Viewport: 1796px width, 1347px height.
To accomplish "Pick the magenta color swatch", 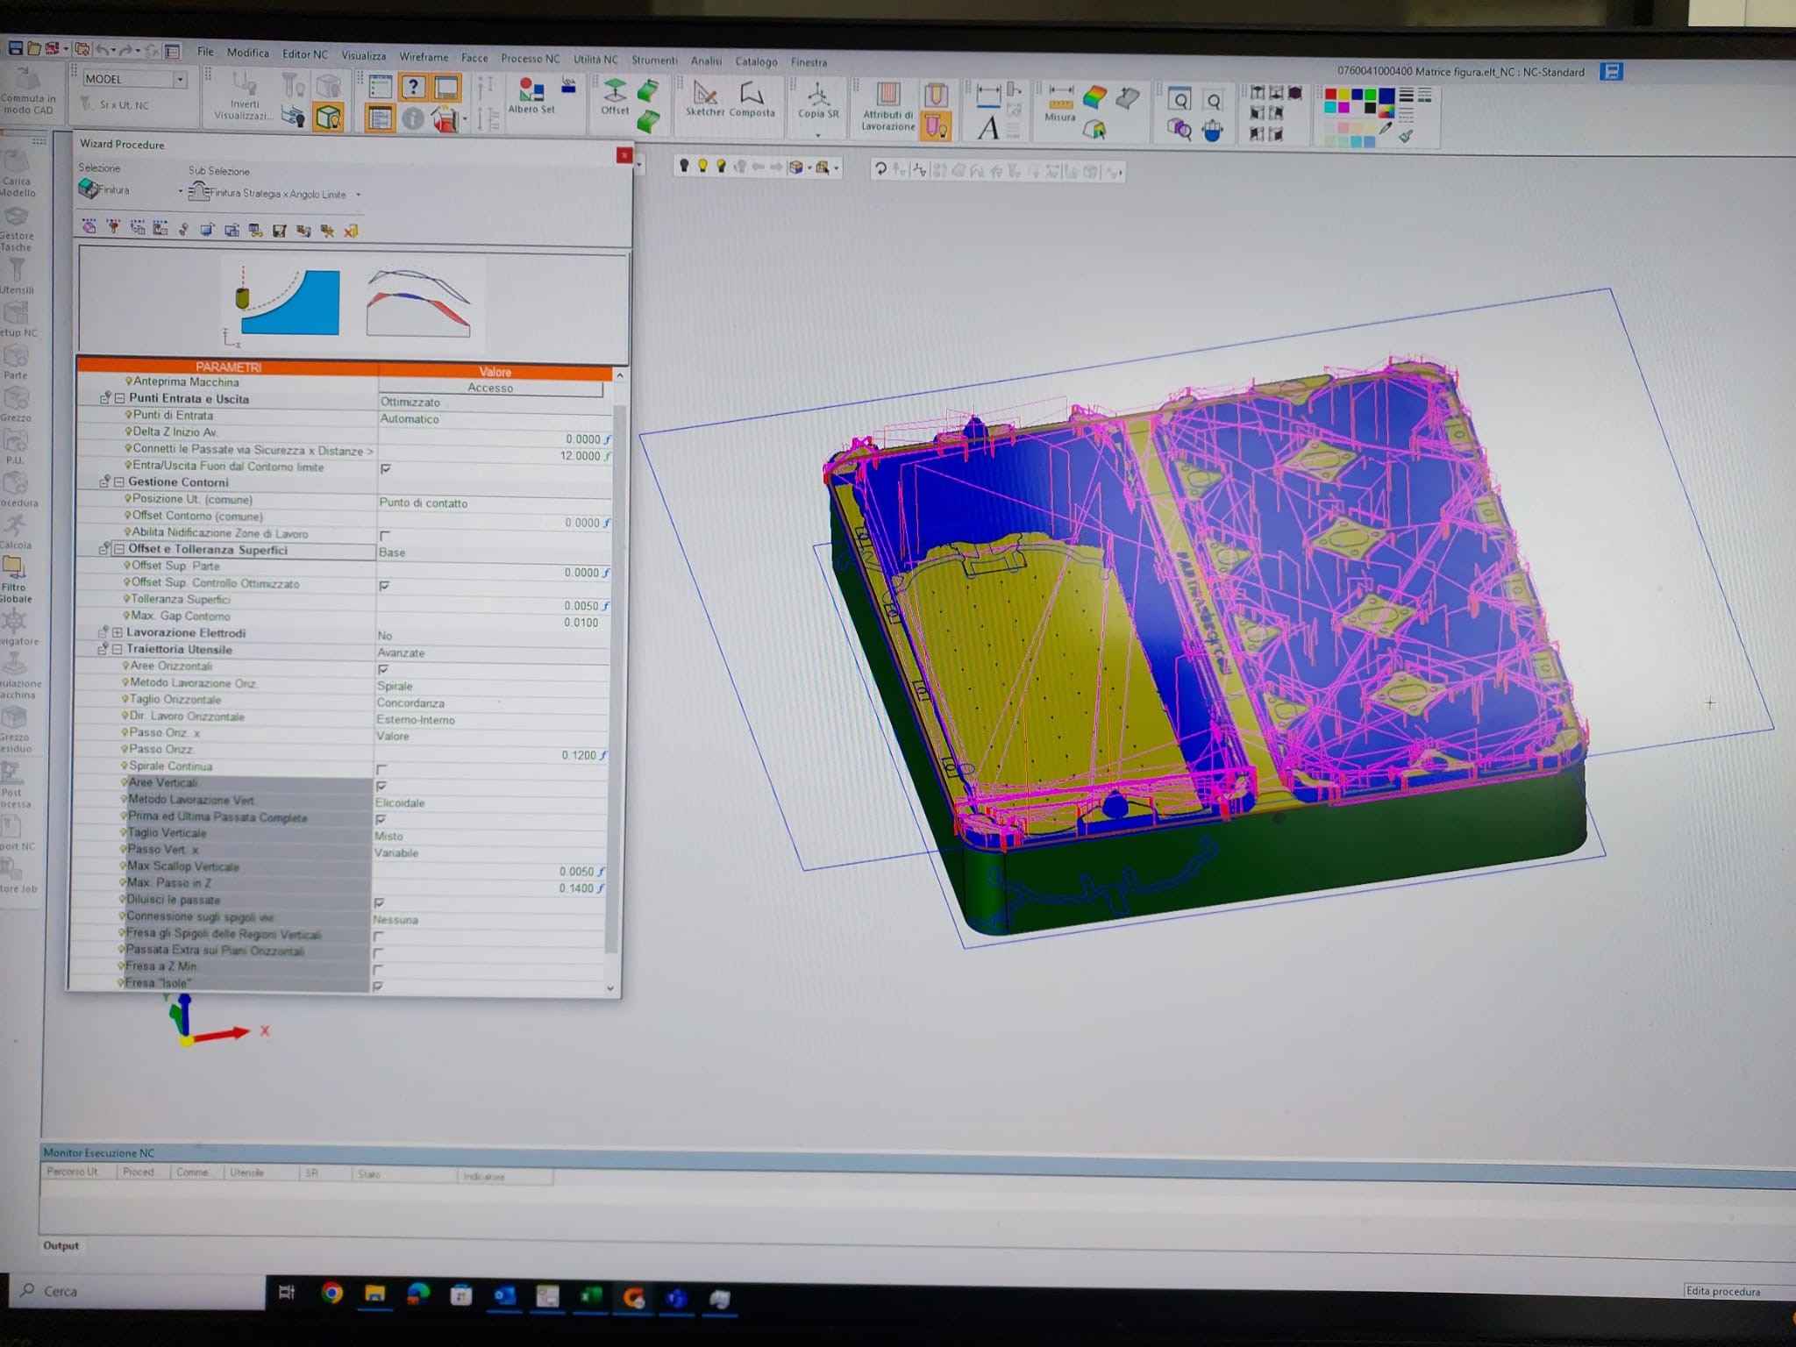I will click(x=1343, y=108).
